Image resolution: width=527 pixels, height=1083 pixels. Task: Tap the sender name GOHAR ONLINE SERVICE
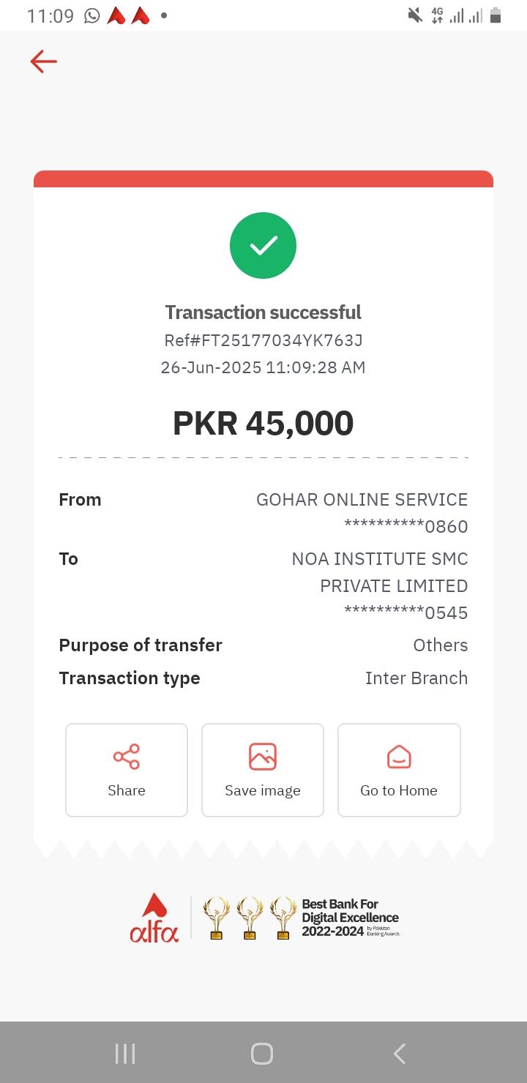(x=362, y=500)
